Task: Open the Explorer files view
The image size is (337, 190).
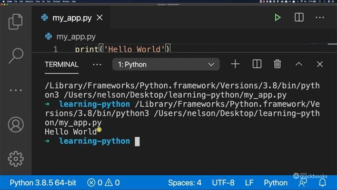Action: [x=15, y=22]
